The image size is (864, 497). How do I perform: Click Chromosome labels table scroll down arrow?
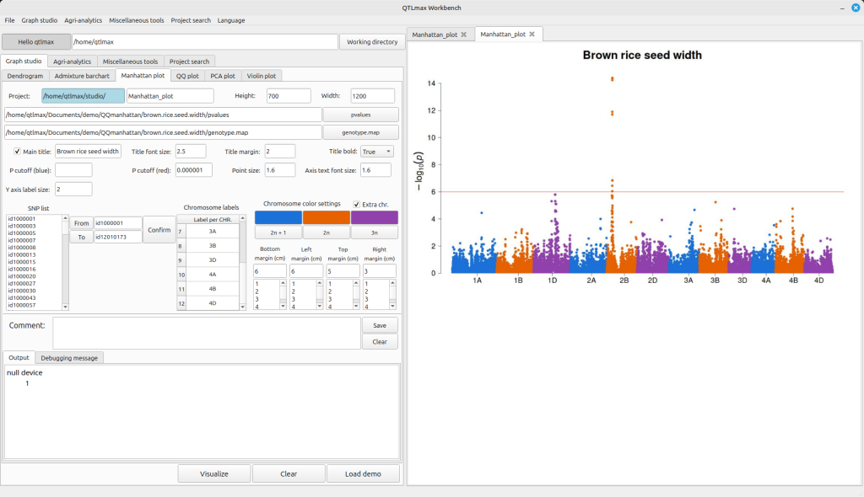pyautogui.click(x=243, y=307)
